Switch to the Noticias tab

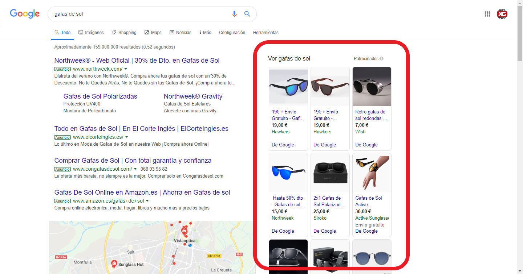181,33
